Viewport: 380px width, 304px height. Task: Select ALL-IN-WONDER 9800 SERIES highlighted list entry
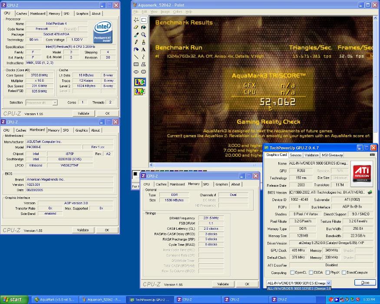299,288
